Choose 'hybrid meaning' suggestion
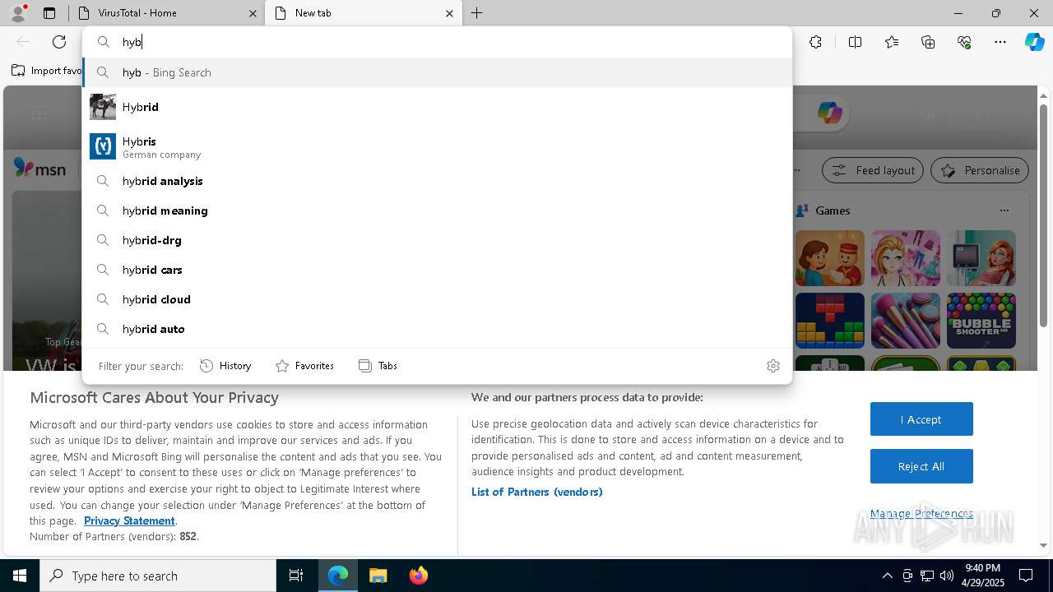Screen dimensions: 1053x592 [x=438, y=210]
